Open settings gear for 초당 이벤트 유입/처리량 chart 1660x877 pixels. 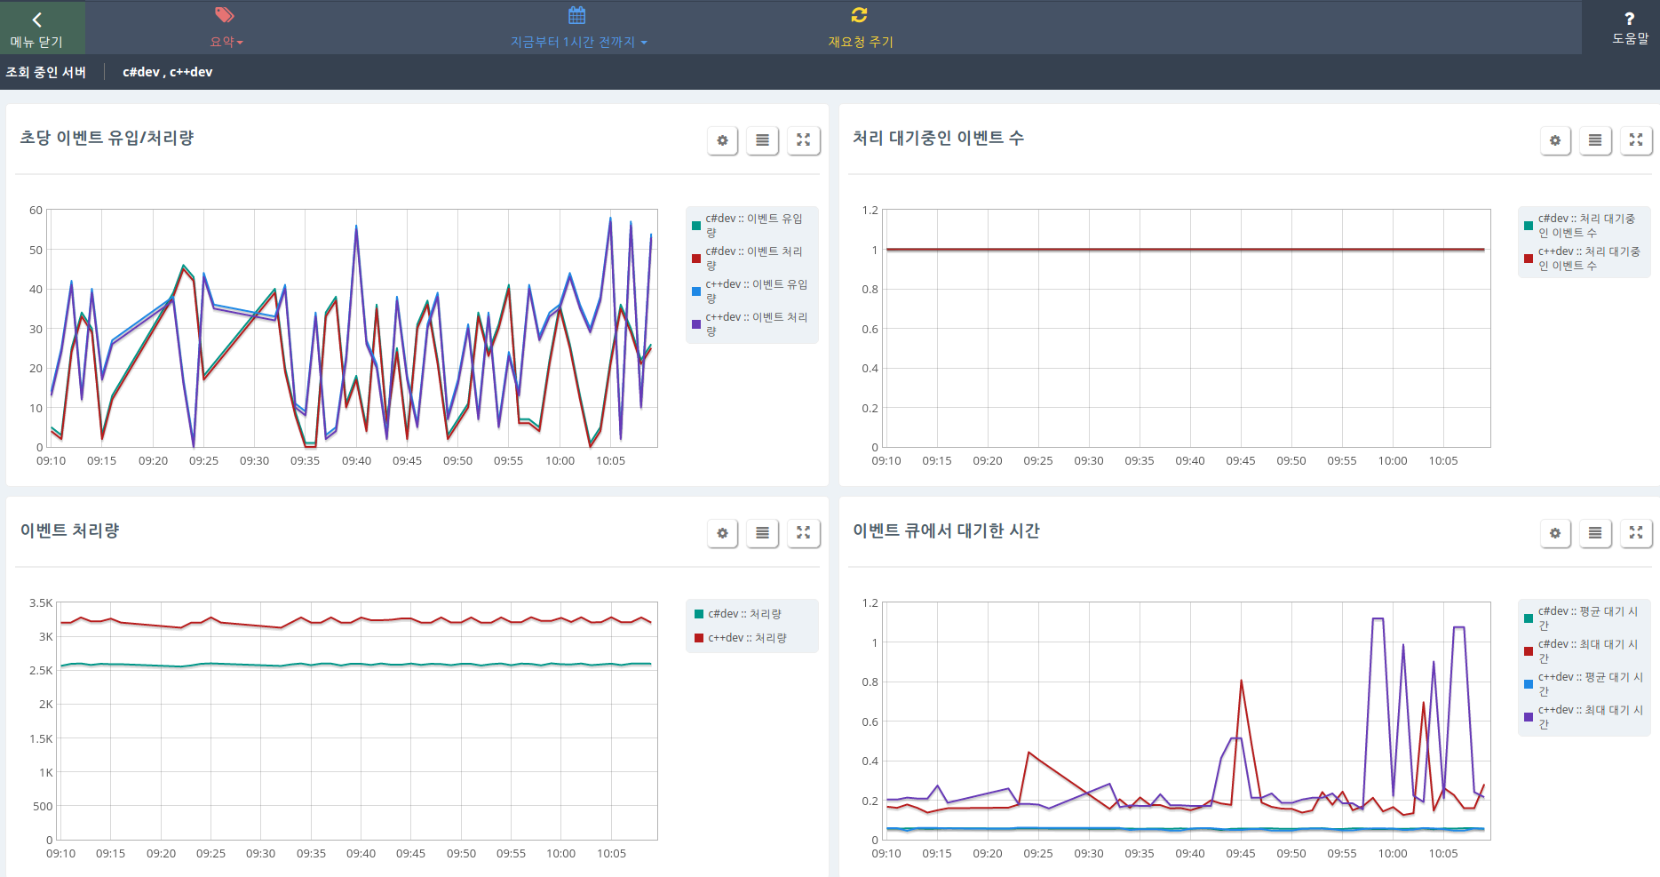[723, 140]
